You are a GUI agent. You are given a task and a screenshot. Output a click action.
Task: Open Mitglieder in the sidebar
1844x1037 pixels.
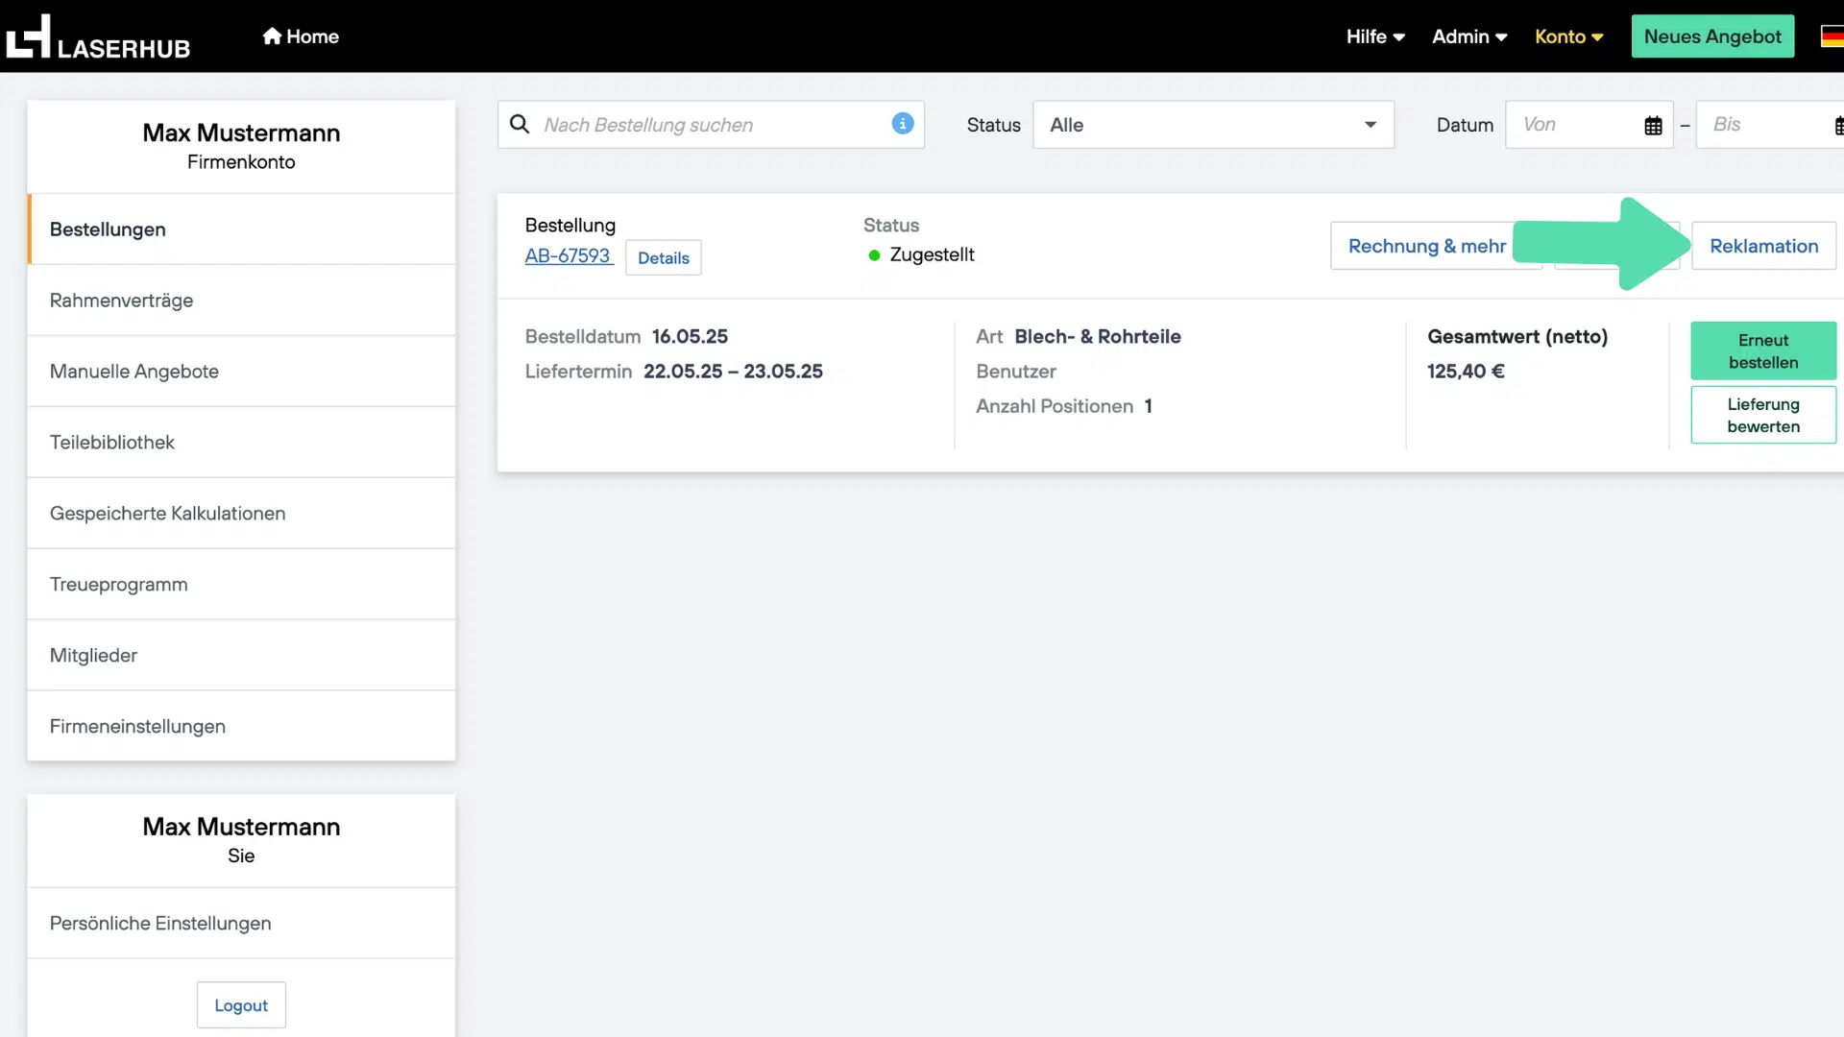tap(241, 656)
